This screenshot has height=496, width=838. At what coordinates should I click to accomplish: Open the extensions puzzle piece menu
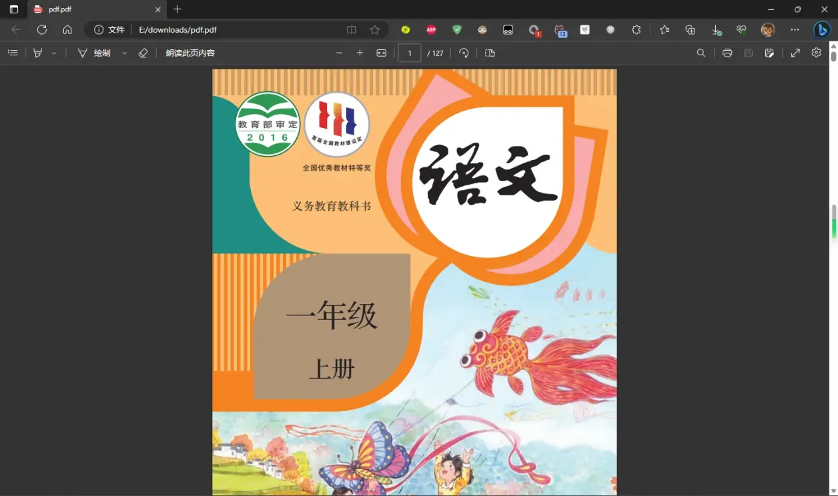(x=636, y=29)
